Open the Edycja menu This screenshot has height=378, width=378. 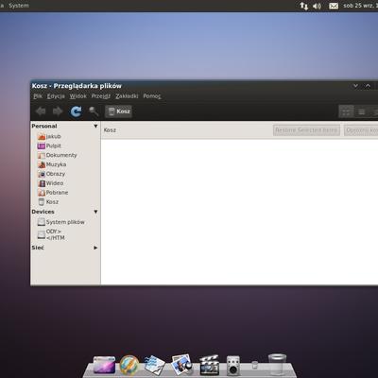pos(56,96)
